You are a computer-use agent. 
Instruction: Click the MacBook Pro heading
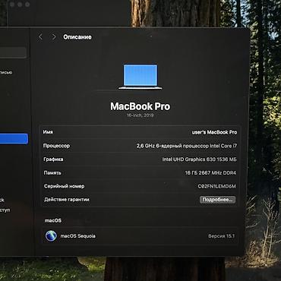coord(140,106)
